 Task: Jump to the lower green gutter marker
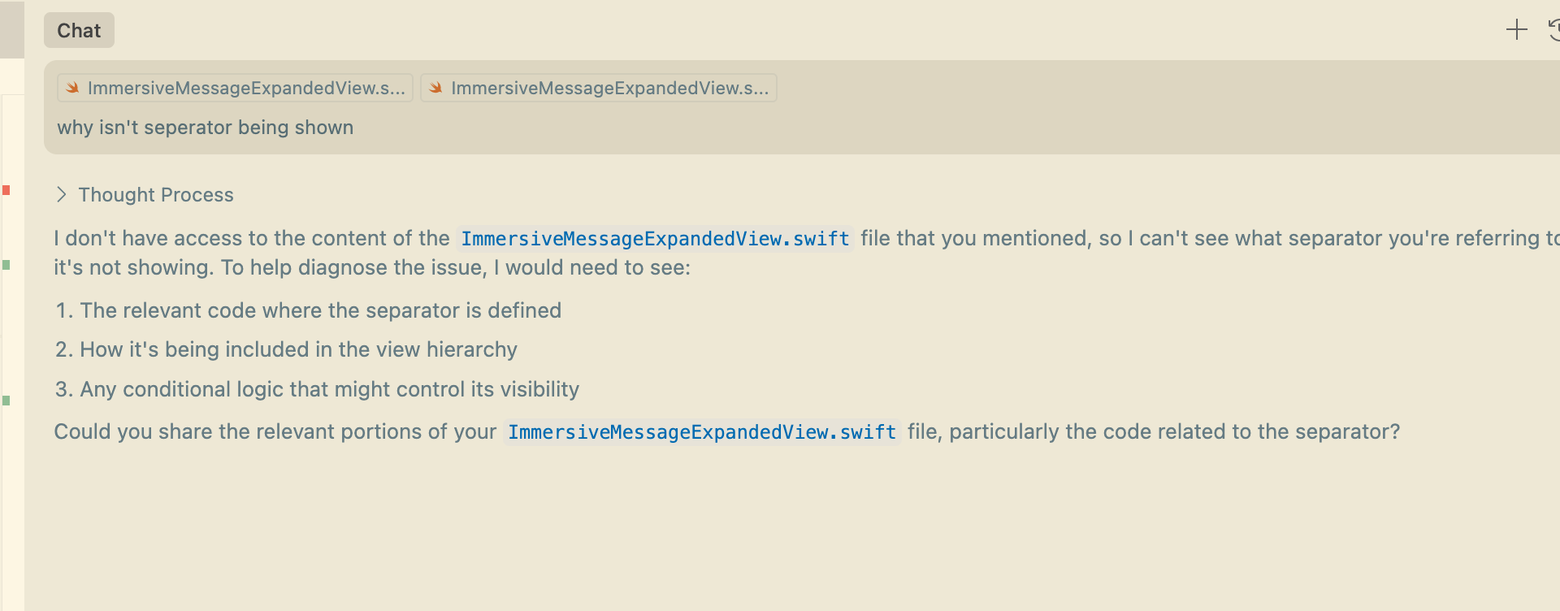(6, 401)
